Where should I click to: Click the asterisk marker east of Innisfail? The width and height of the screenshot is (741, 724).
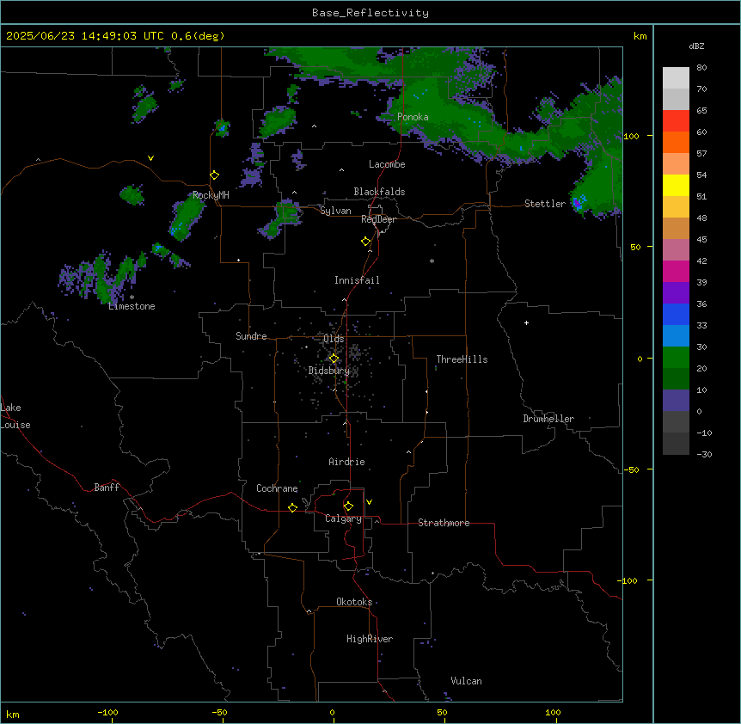(432, 261)
